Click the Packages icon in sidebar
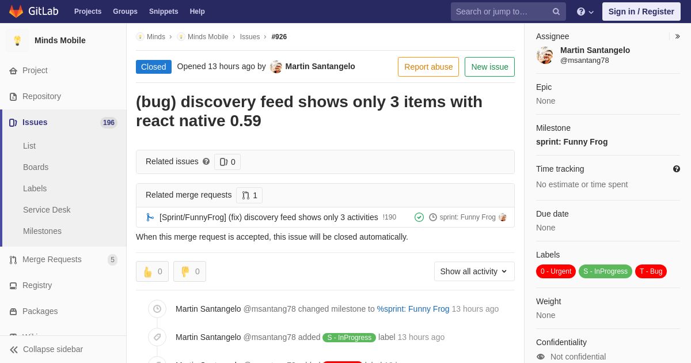The height and width of the screenshot is (363, 691). 13,312
